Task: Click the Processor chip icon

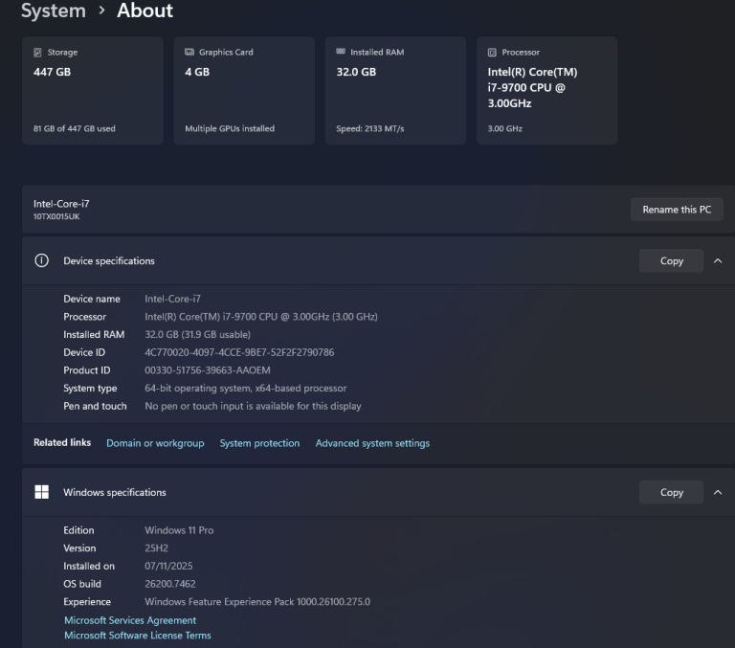Action: pyautogui.click(x=492, y=53)
